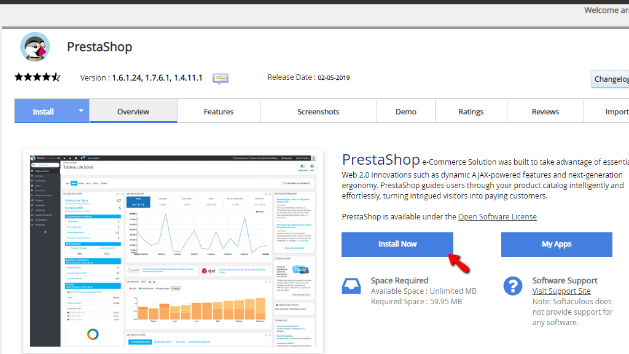Screen dimensions: 629x354
Task: Click the donut chart icon in the preview
Action: point(93,334)
